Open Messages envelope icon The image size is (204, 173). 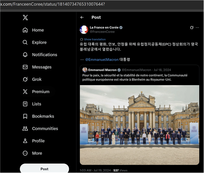pos(25,67)
